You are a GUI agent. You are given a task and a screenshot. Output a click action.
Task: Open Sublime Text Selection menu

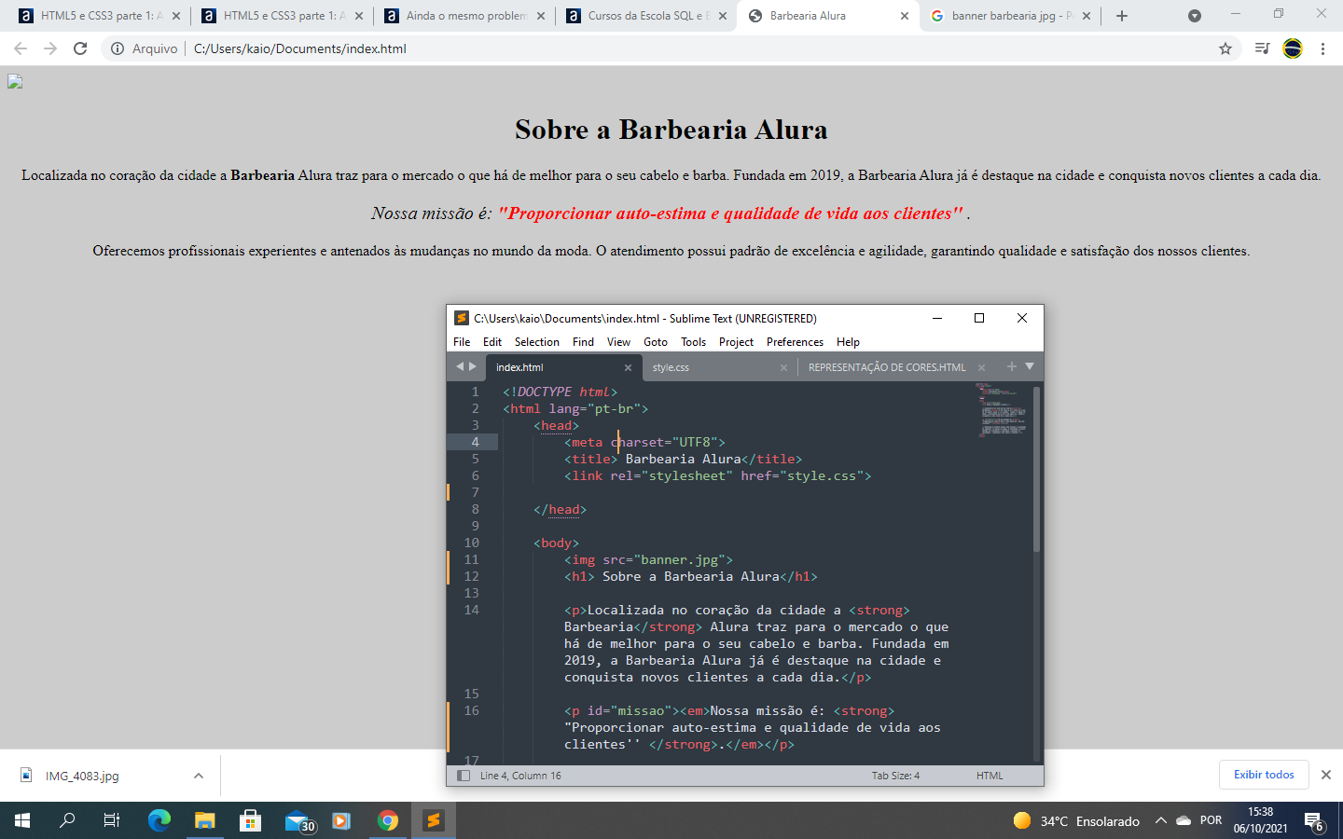(x=537, y=342)
